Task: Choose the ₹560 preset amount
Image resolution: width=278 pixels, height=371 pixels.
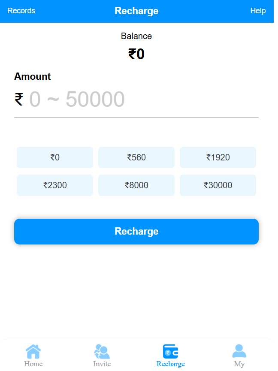Action: [x=136, y=157]
